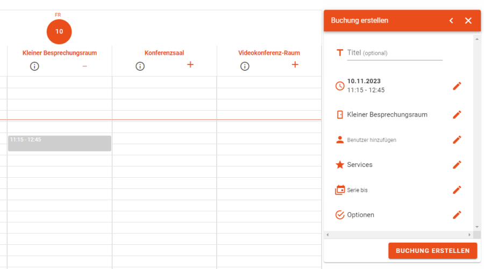Remove Kleiner Besprechungsraum with minus icon
Viewport: 484px width, 269px height.
pos(84,66)
